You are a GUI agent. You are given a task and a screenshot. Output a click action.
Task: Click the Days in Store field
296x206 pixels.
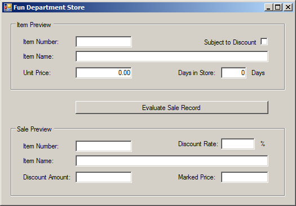[233, 73]
